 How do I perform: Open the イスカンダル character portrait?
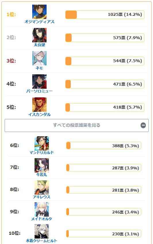(39, 105)
